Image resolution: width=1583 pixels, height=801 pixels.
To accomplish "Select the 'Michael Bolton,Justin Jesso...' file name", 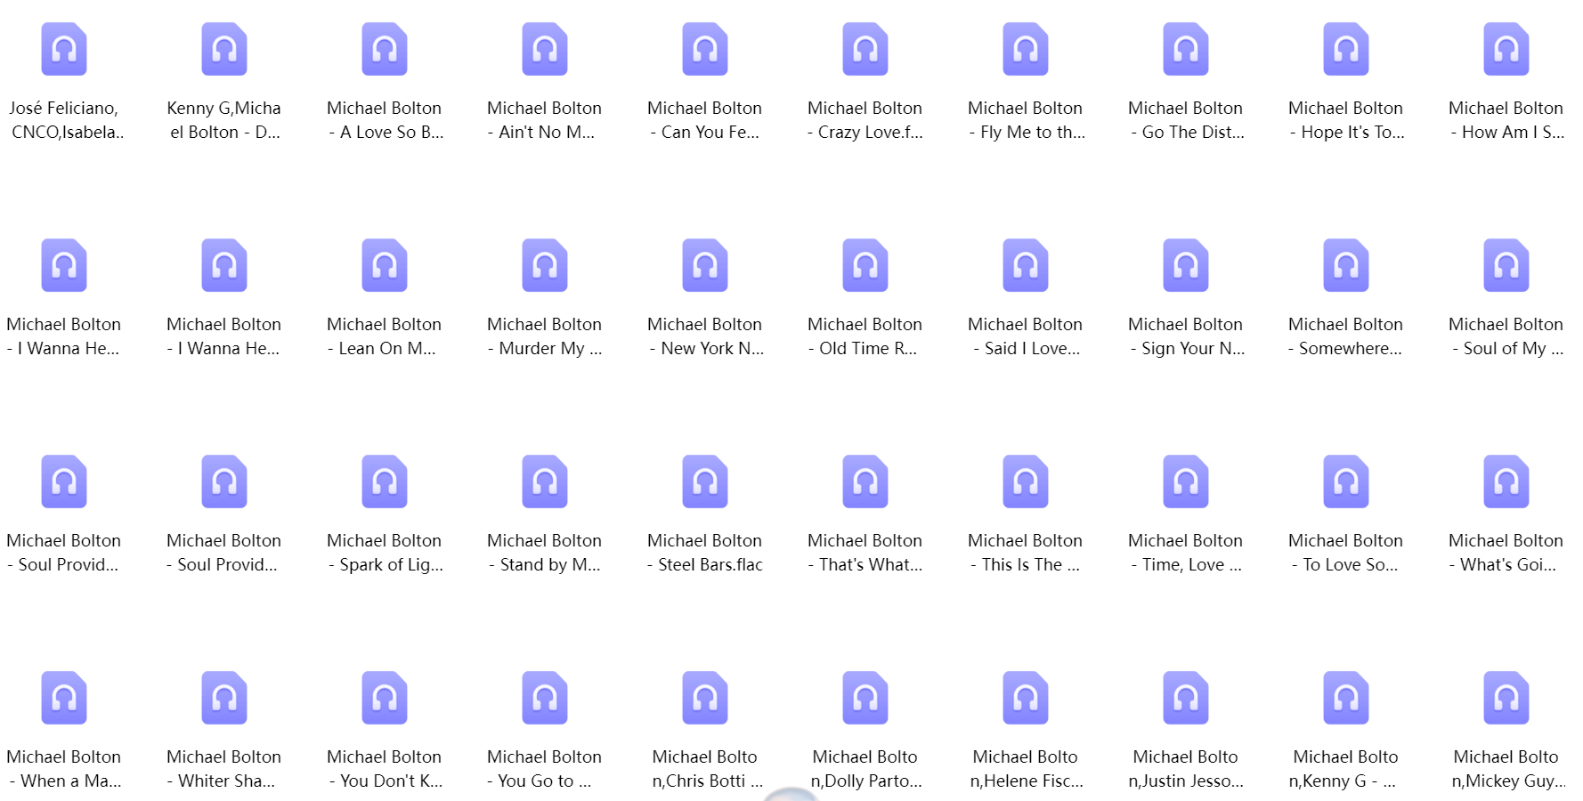I will point(1186,769).
